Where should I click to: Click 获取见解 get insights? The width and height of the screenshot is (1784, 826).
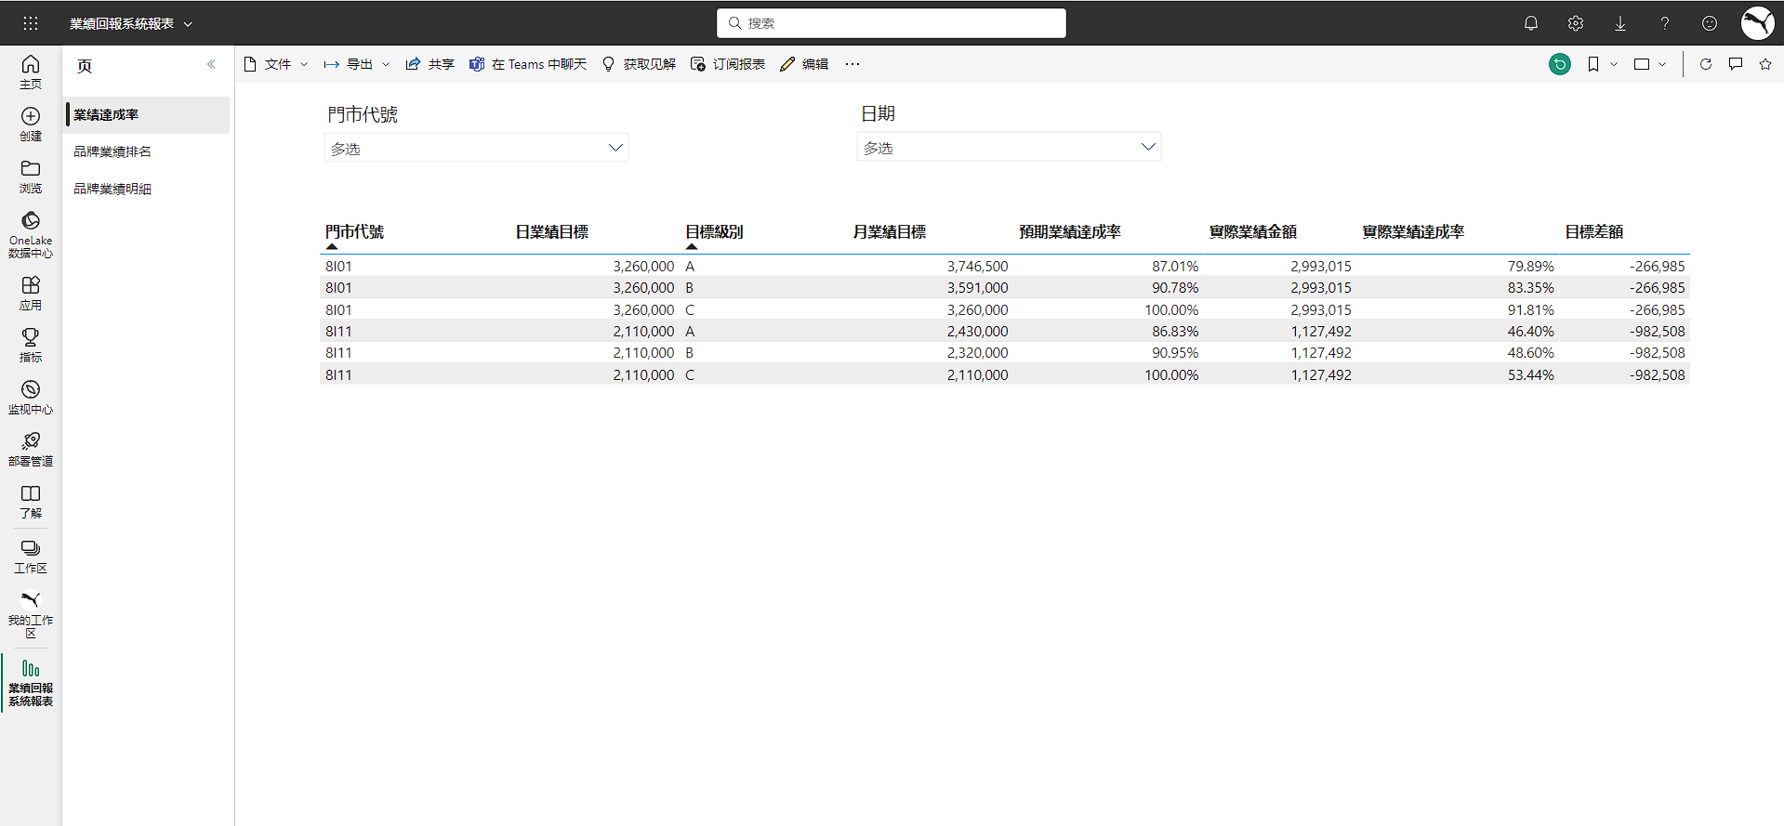pyautogui.click(x=639, y=64)
